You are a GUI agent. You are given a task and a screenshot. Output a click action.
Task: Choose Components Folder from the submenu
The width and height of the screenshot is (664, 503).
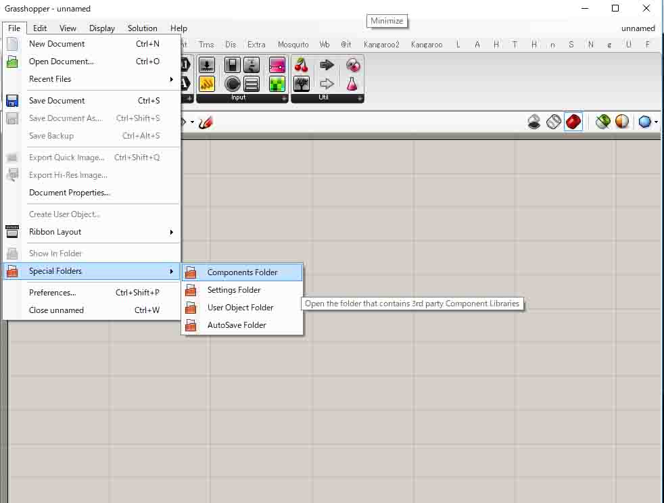pos(242,272)
